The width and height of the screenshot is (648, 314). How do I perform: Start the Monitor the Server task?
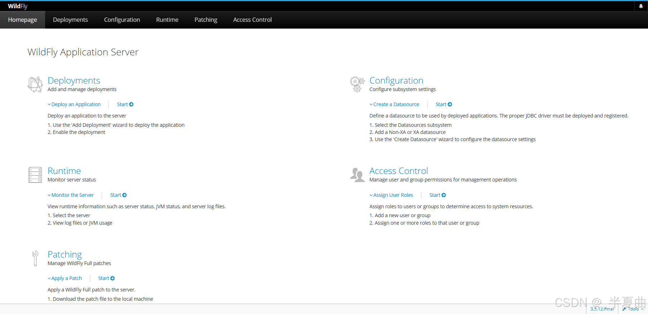119,195
